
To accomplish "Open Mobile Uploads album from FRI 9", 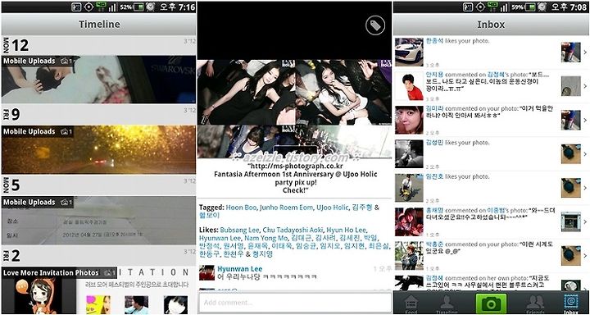I will [x=98, y=149].
